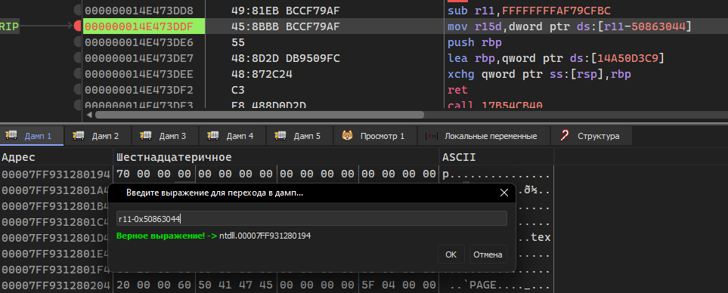Click the OK button in the dialog
This screenshot has height=293, width=728.
click(451, 254)
